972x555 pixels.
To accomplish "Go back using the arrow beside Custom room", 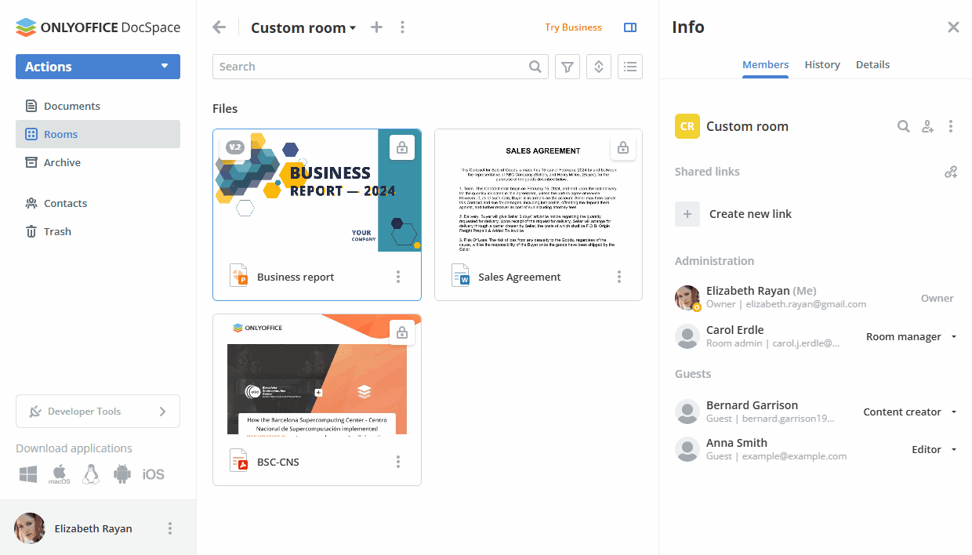I will [x=219, y=27].
